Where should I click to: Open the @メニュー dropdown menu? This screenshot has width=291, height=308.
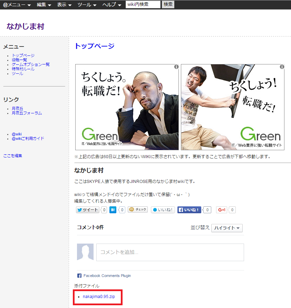17,4
